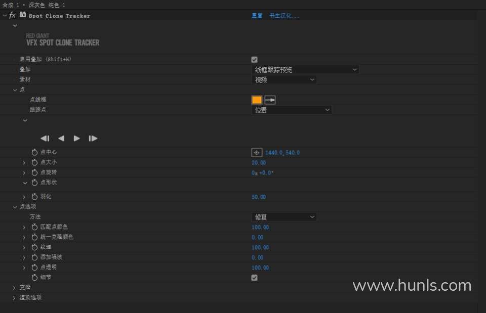Expand the 羽化 property

pos(24,197)
